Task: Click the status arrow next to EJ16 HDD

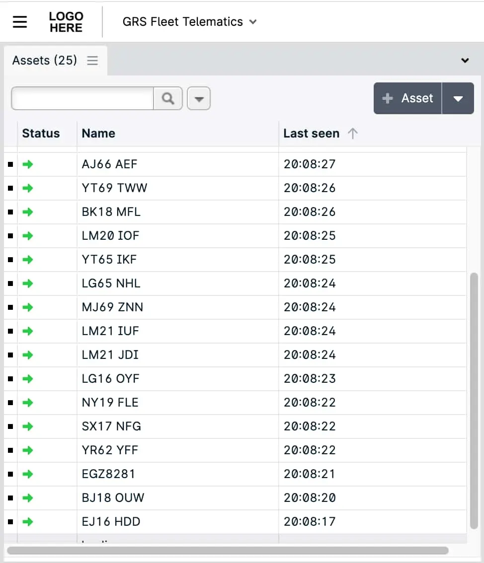Action: click(x=28, y=522)
